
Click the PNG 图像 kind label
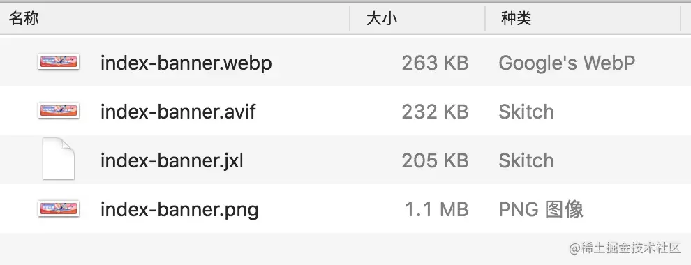(x=541, y=209)
